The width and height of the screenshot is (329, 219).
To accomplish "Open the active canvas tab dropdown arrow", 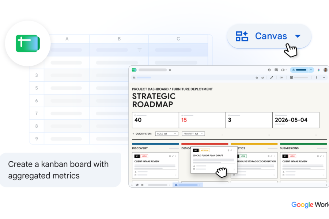I will coord(200,185).
